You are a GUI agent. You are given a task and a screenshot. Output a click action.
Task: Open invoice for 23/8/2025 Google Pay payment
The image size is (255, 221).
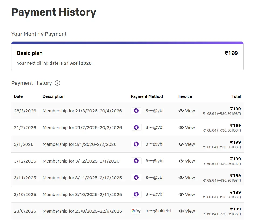click(187, 211)
